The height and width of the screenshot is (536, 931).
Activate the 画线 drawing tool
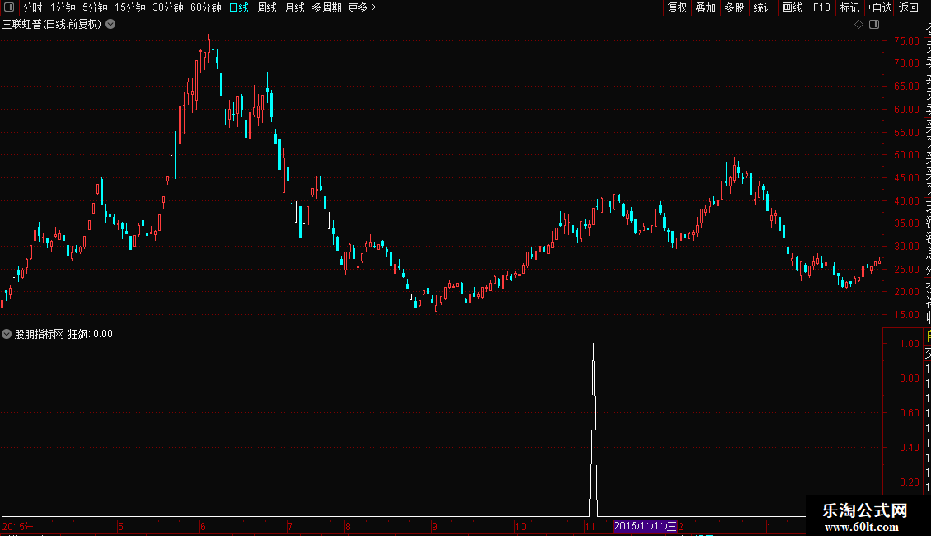[792, 7]
